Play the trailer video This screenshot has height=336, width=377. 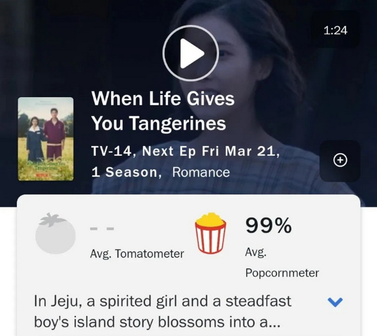pos(191,53)
